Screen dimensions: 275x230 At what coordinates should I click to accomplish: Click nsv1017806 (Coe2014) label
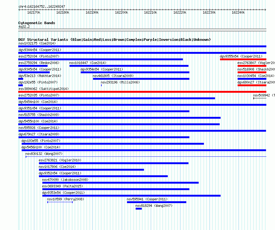click(57, 167)
